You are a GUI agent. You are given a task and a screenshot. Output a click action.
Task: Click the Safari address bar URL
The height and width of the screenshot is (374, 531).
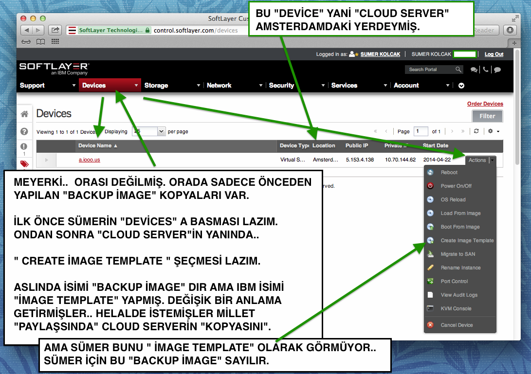point(196,31)
